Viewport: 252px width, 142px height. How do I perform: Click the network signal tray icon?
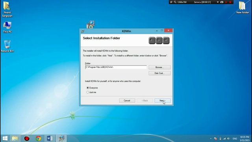click(x=224, y=138)
